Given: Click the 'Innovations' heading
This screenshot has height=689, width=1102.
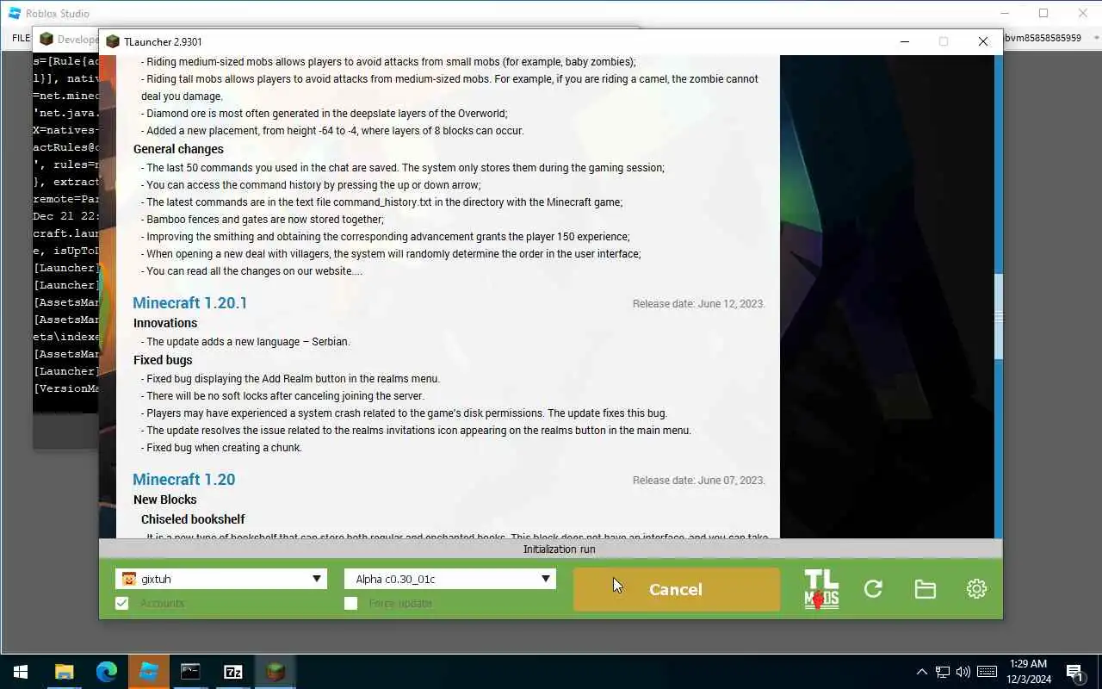Looking at the screenshot, I should [x=165, y=323].
